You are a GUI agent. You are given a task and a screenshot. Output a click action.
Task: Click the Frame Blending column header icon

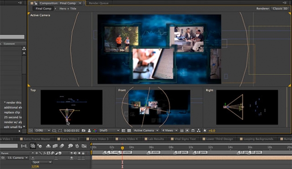[x=48, y=153]
